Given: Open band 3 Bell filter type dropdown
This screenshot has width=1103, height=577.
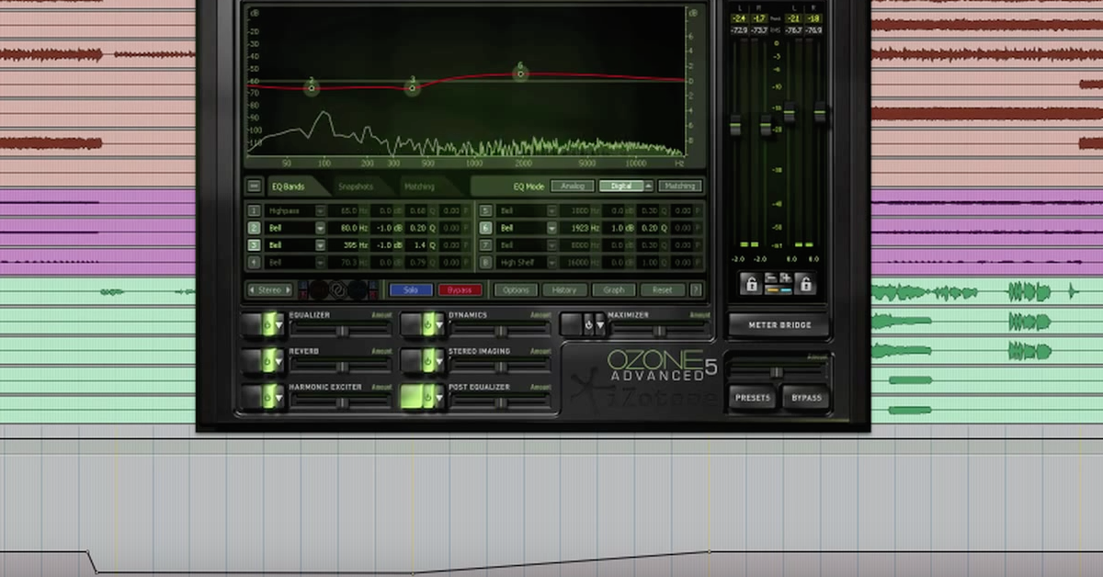Looking at the screenshot, I should (x=320, y=245).
